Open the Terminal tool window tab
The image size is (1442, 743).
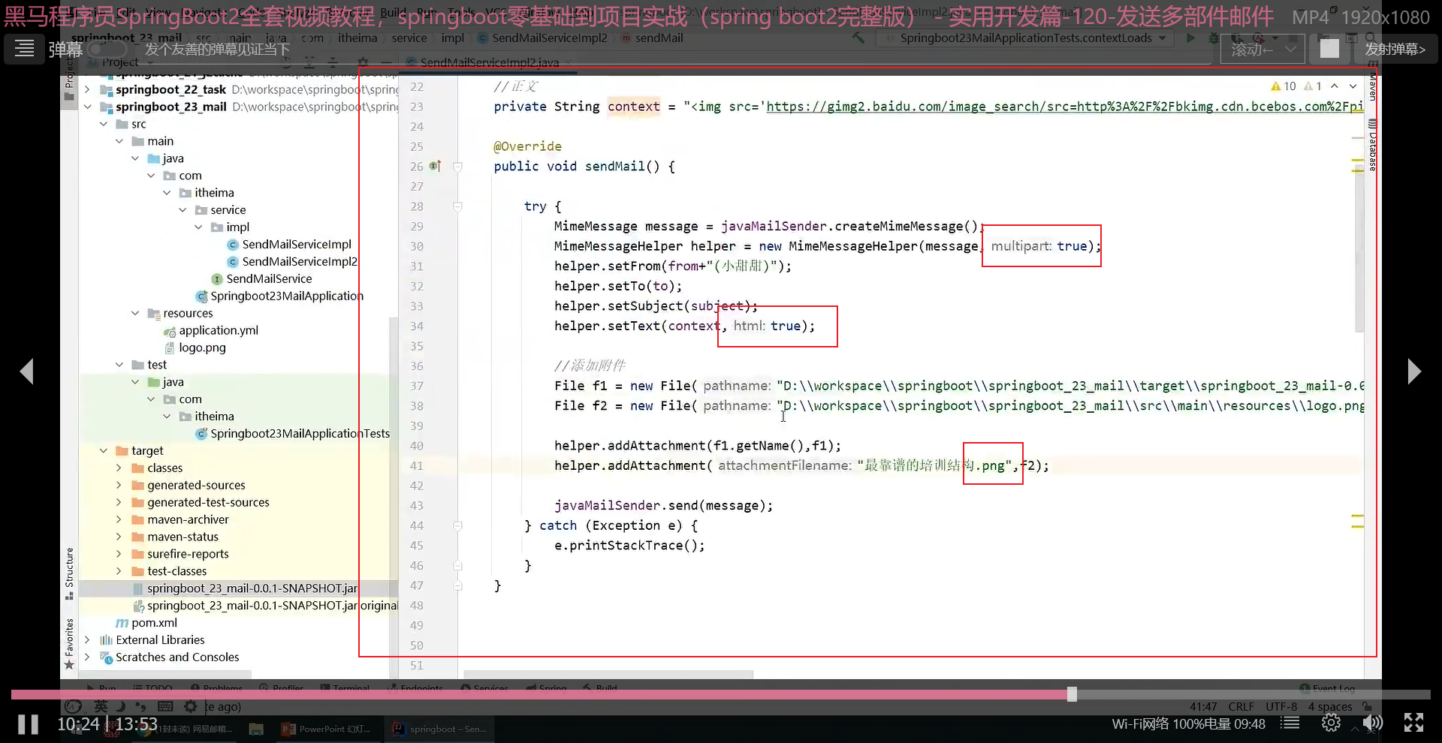(345, 688)
